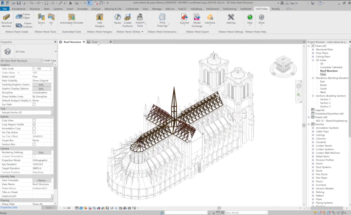Open hsbShare
This screenshot has width=351, height=215.
click(210, 19)
